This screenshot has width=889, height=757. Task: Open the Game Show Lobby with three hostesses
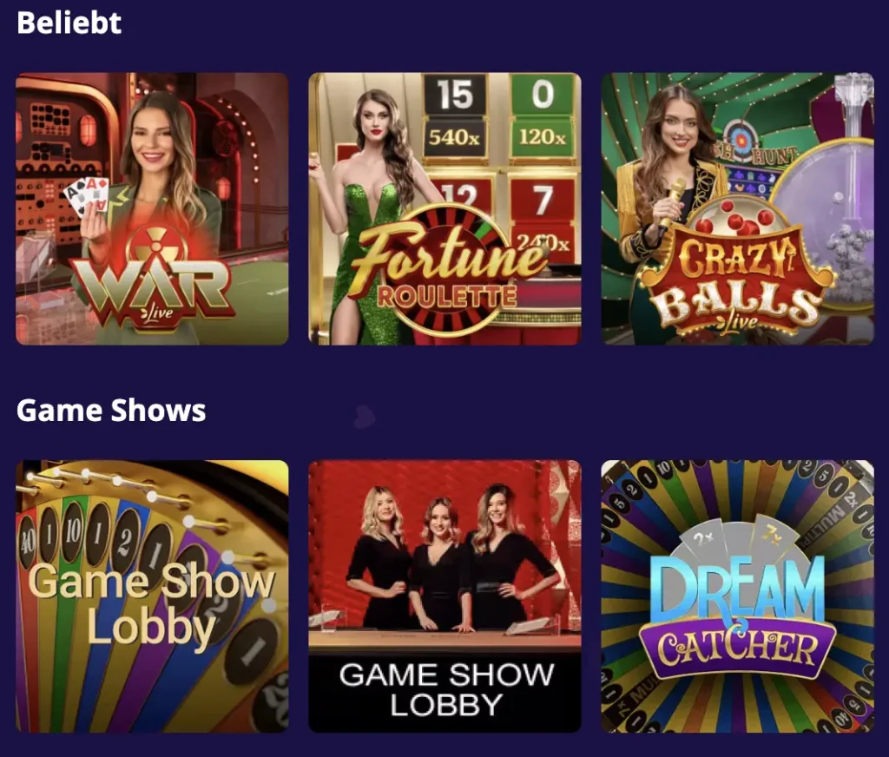tap(444, 596)
